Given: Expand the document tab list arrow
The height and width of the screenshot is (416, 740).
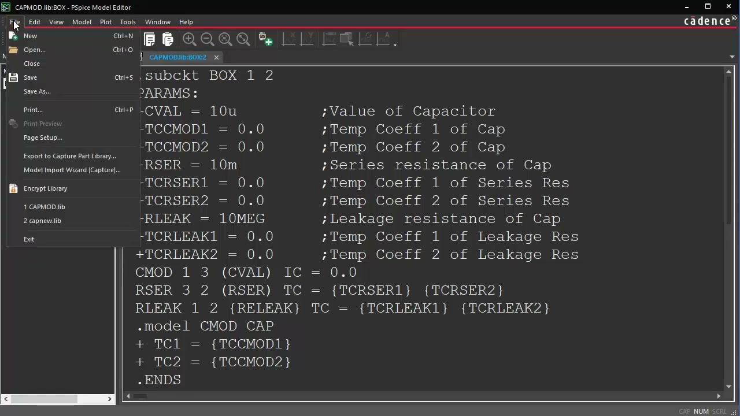Looking at the screenshot, I should point(732,57).
